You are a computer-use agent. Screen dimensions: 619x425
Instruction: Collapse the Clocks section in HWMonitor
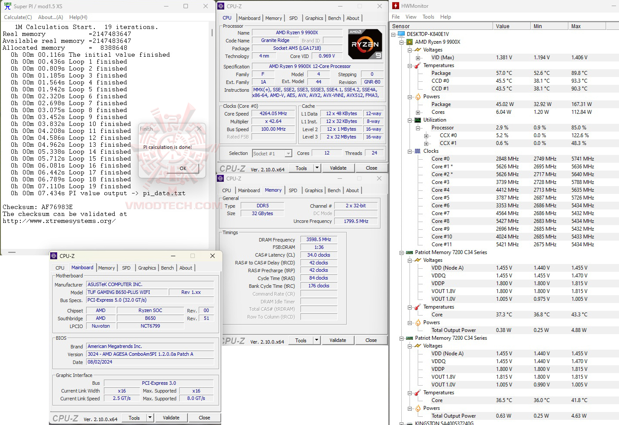[409, 151]
